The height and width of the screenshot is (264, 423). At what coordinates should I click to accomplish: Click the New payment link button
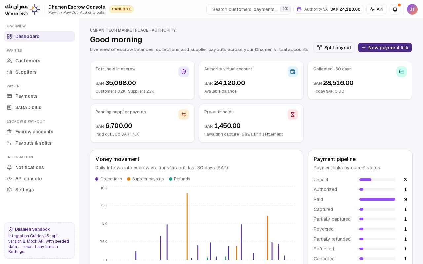[x=385, y=48]
